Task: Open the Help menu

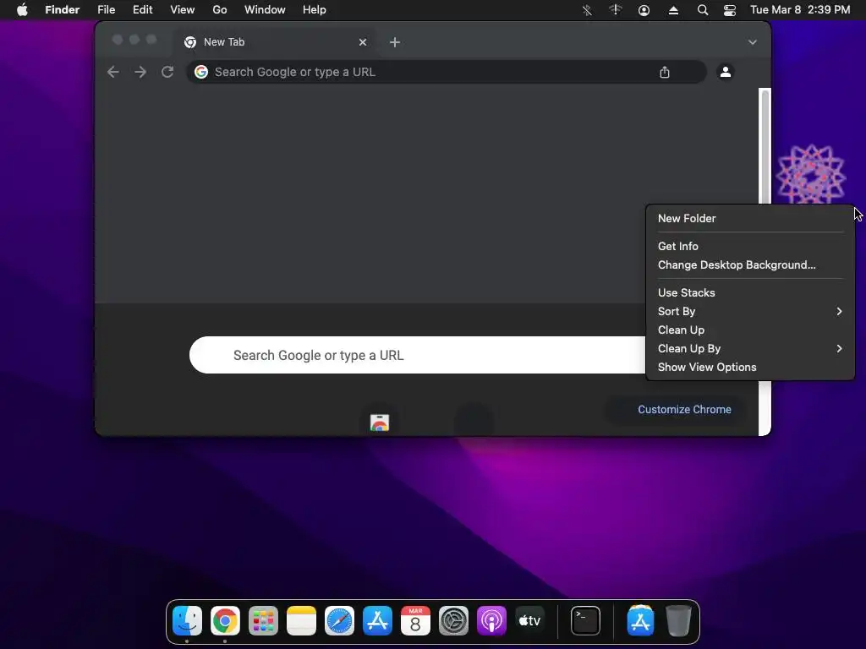Action: click(x=315, y=10)
